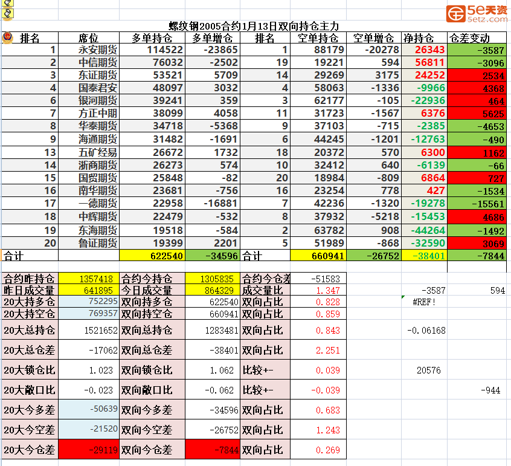Select long change value -23865
Image resolution: width=511 pixels, height=466 pixels.
(x=213, y=50)
